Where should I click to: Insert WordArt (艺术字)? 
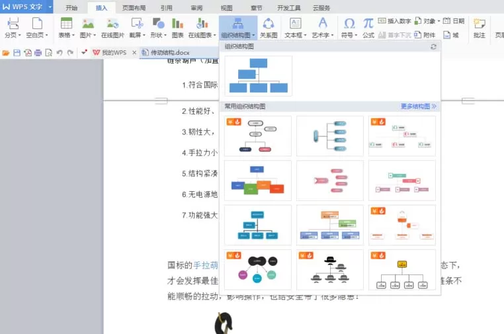(x=323, y=28)
